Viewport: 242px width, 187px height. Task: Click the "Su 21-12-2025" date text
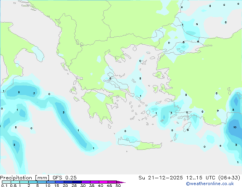pyautogui.click(x=161, y=178)
